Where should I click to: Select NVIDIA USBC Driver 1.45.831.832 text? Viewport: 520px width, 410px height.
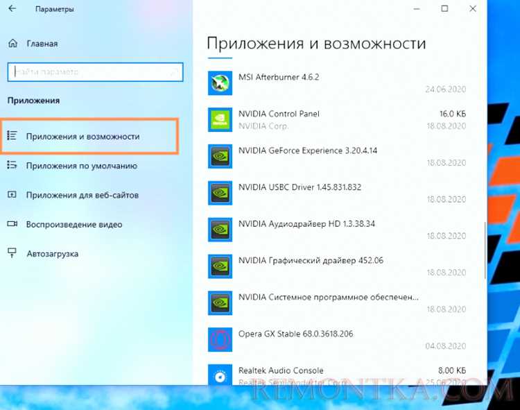(300, 187)
